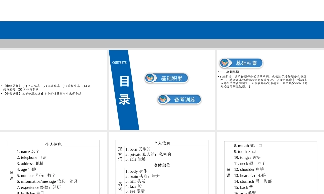The image size is (324, 194).
Task: Click the row 3. hair 头发
Action: click(135, 181)
